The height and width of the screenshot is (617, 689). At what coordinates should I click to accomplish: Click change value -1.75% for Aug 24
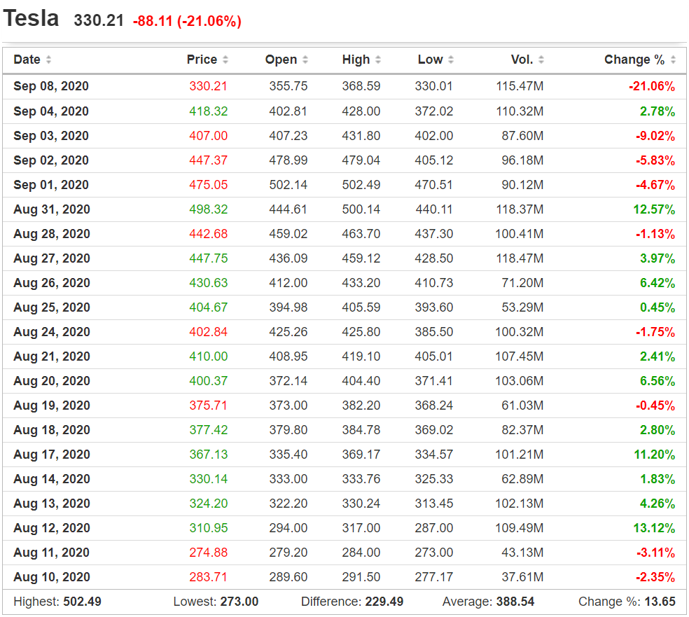point(655,332)
